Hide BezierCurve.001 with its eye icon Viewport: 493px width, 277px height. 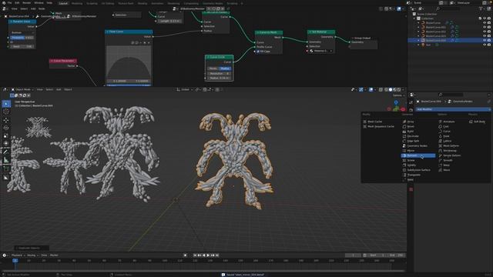tap(485, 28)
